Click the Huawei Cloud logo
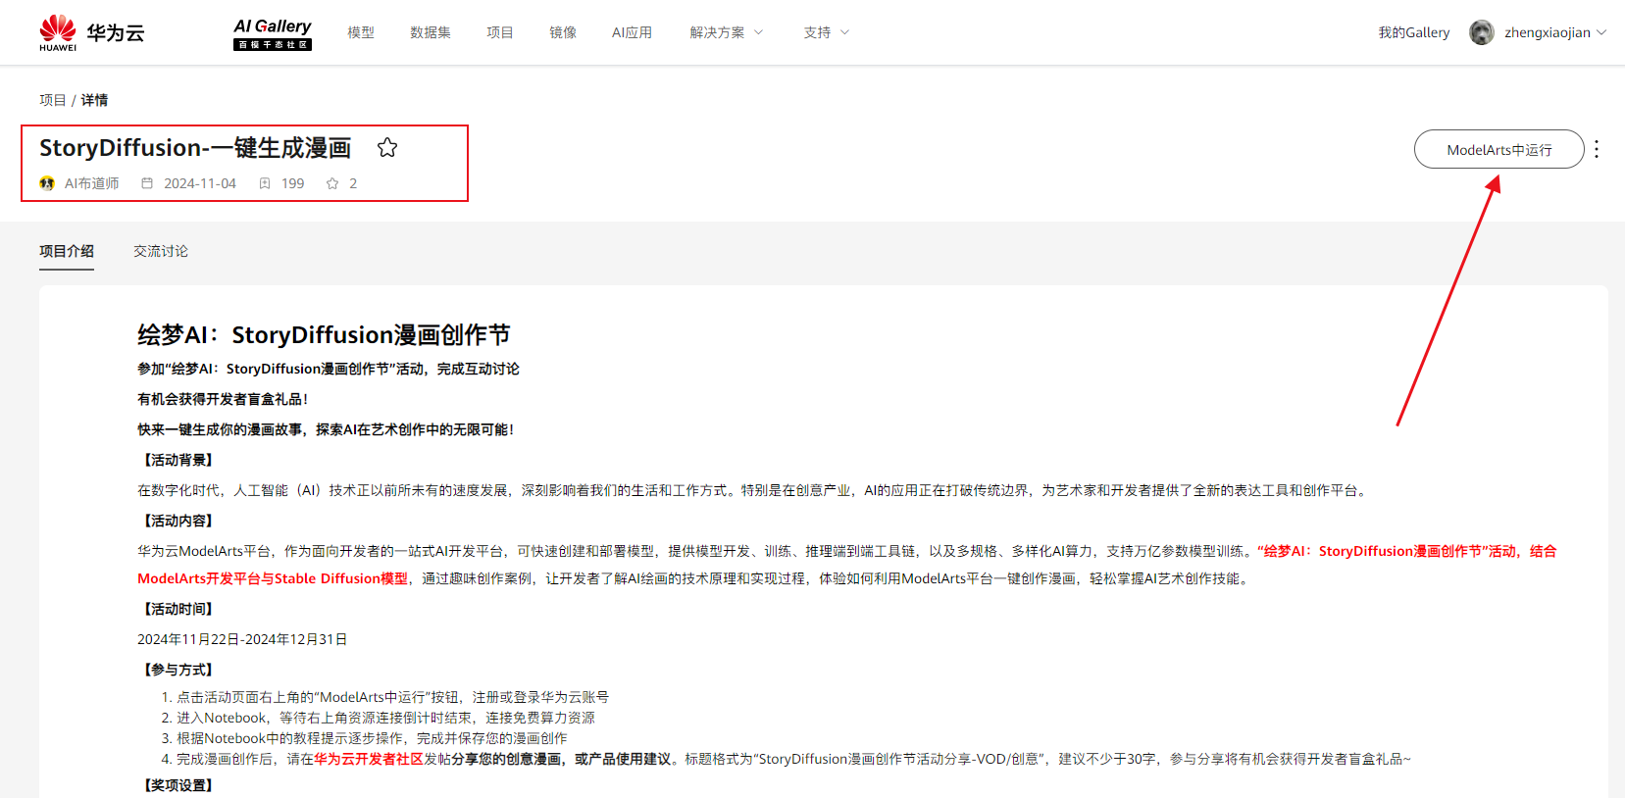 point(91,32)
